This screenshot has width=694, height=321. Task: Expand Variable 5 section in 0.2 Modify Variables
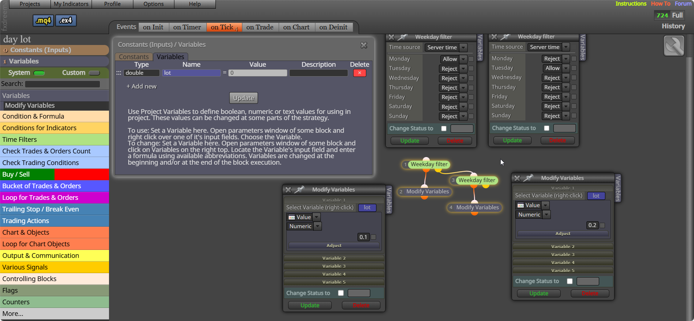563,271
